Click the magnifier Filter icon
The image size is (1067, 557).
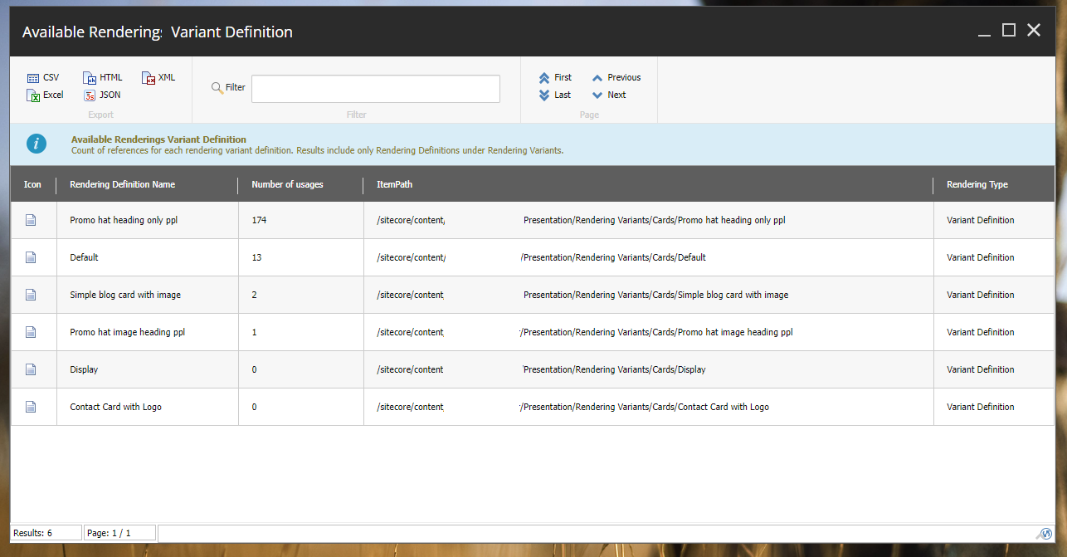(217, 87)
